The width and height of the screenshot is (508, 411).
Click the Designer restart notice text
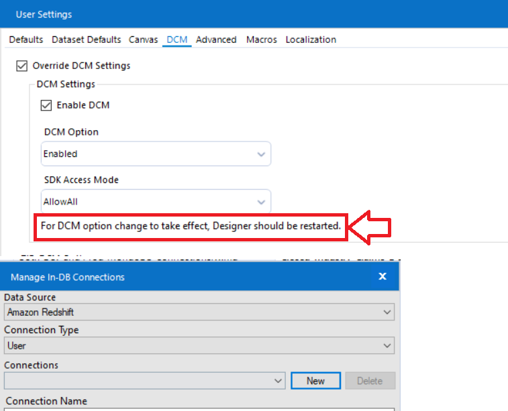pos(191,226)
